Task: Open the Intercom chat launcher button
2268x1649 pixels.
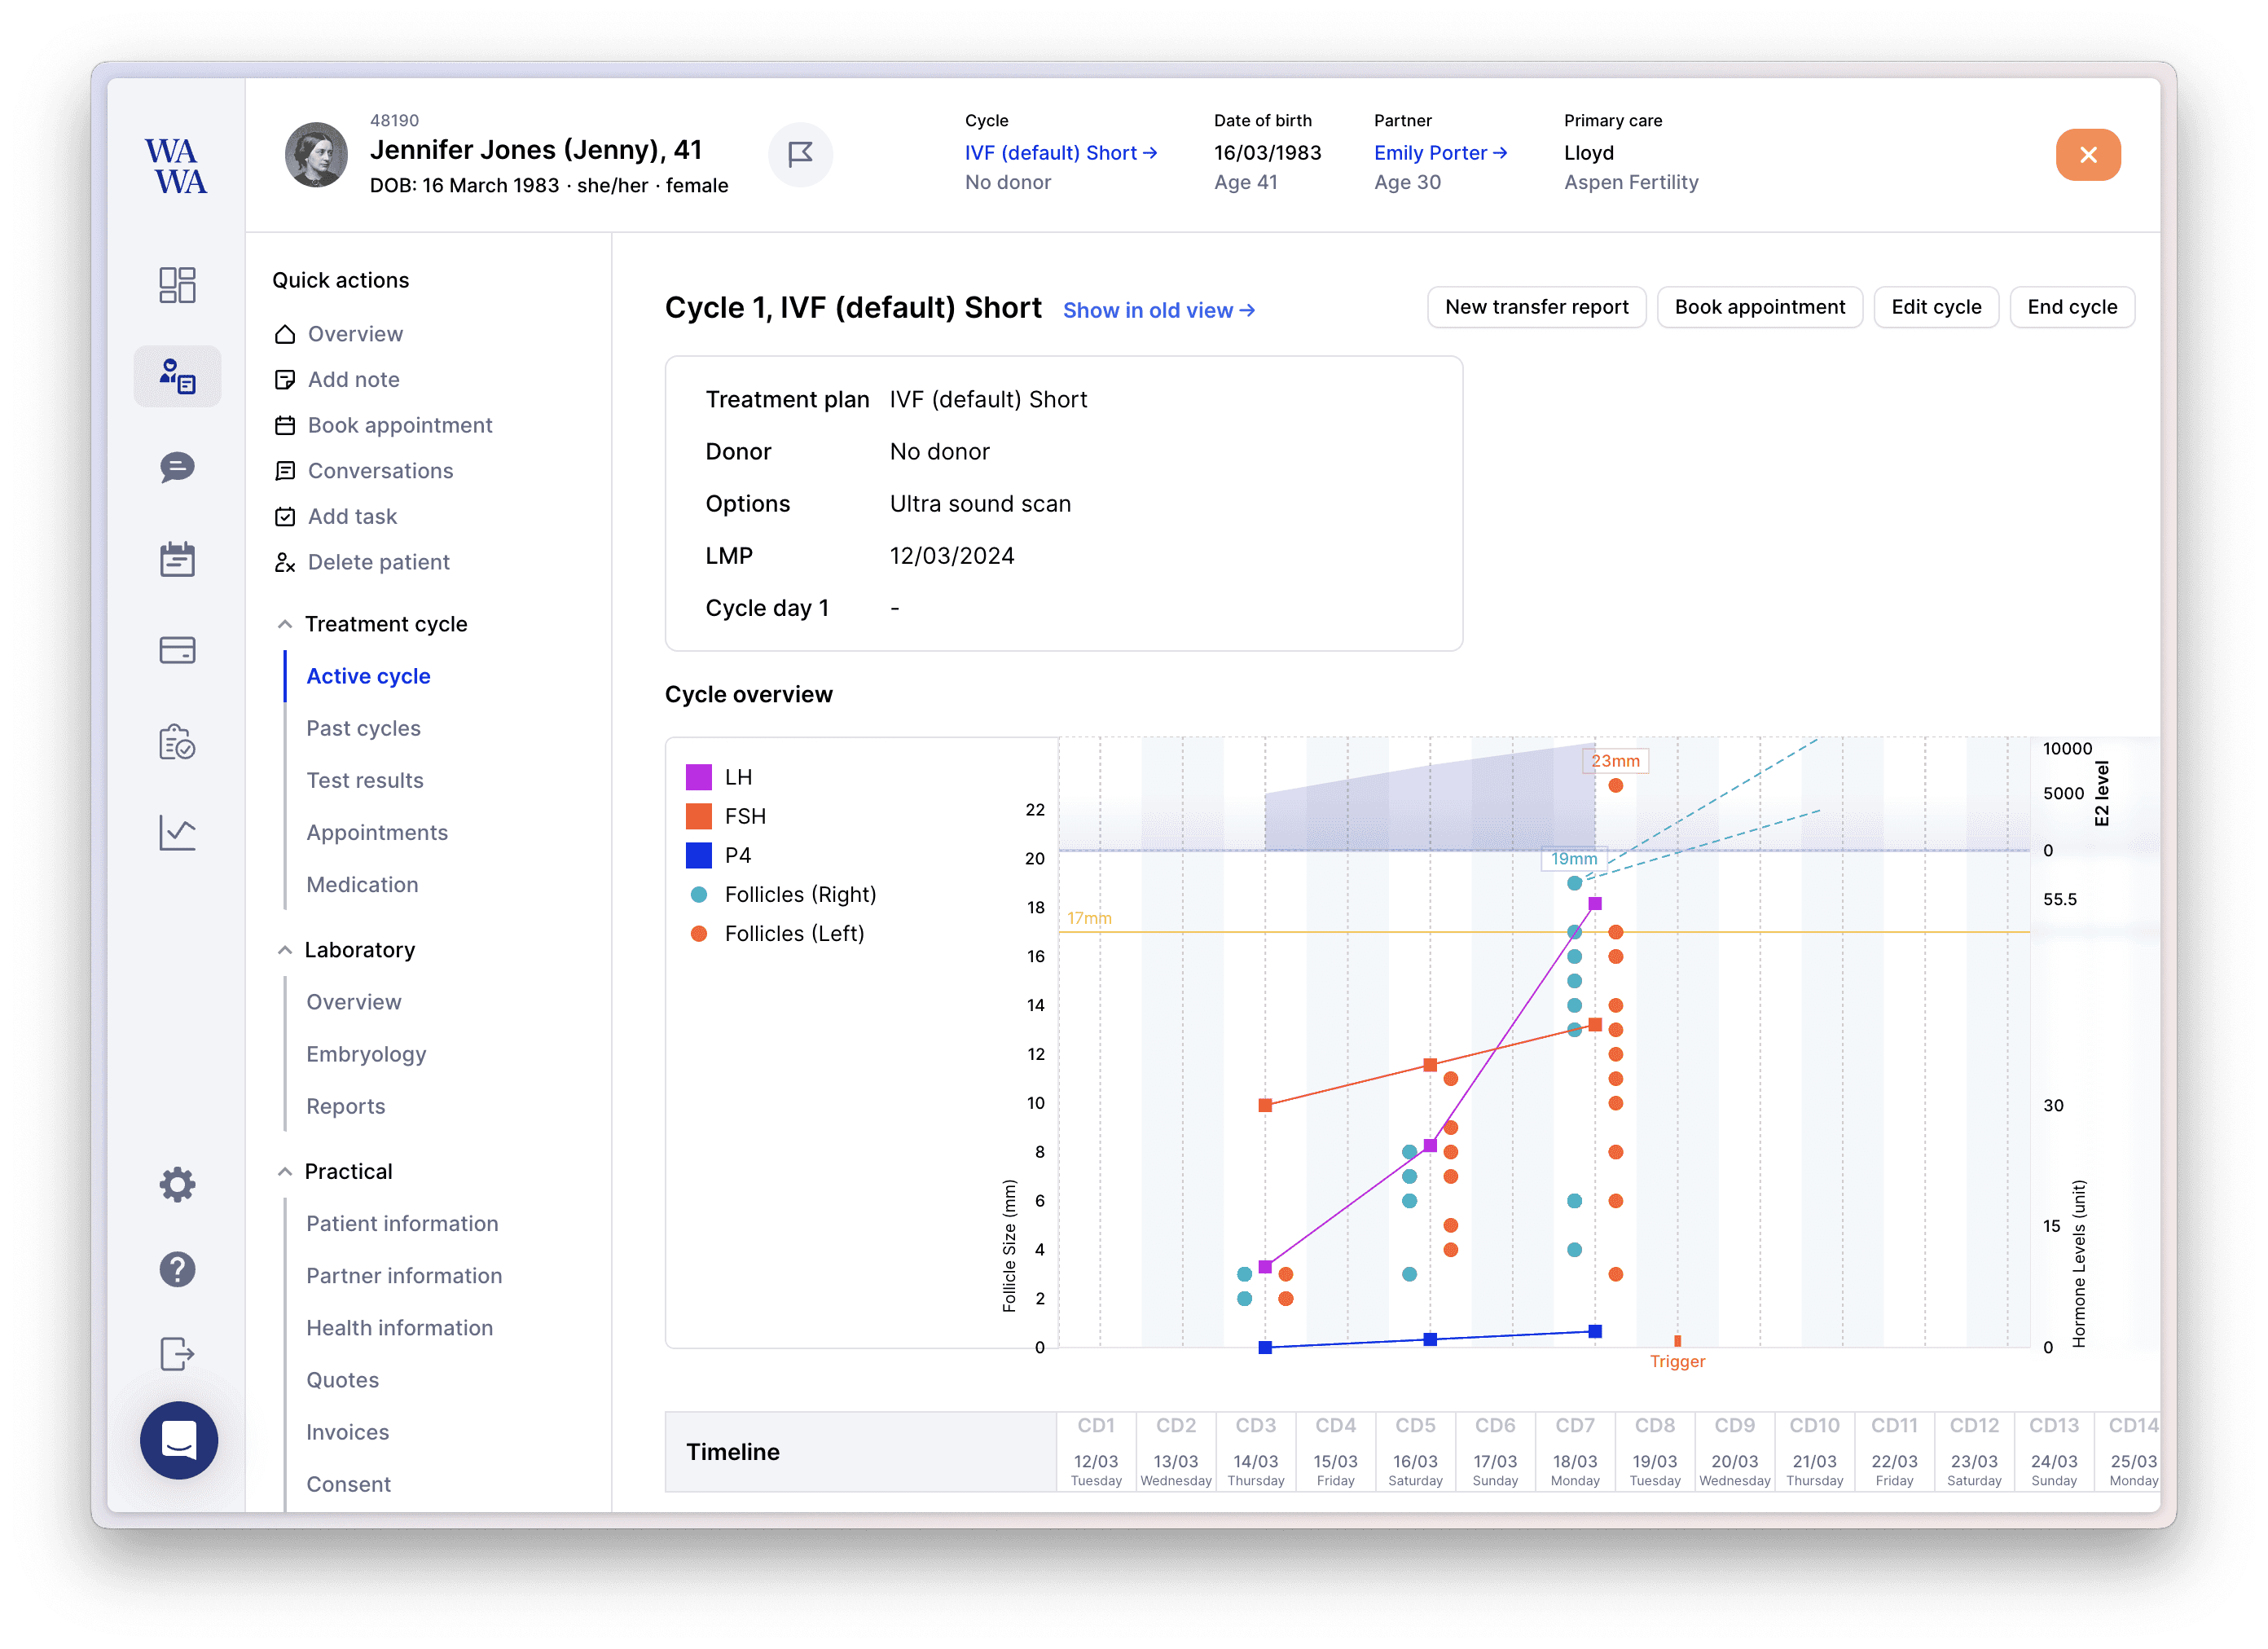Action: coord(179,1439)
